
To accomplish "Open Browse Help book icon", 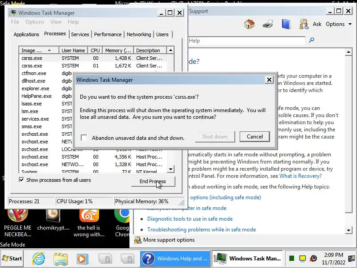I will [x=286, y=24].
